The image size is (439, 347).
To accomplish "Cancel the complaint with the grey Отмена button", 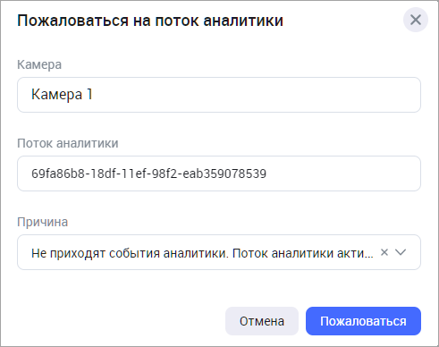I will coord(262,321).
